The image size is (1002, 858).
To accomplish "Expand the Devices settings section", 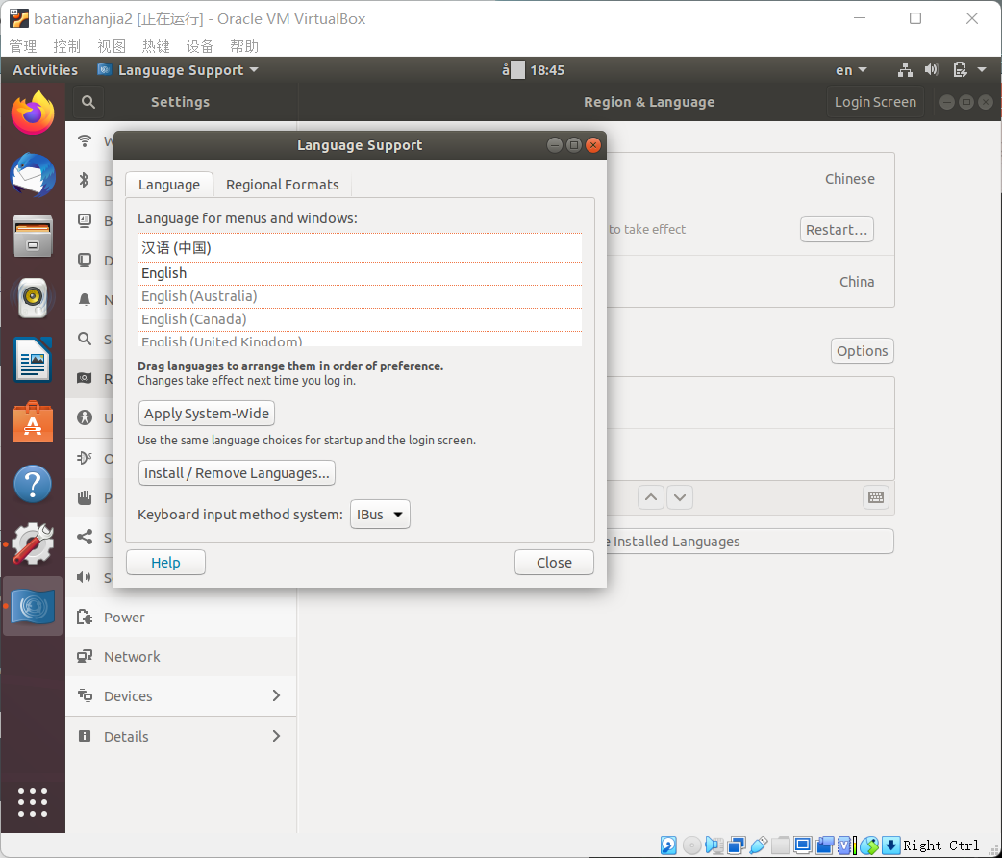I will (276, 695).
